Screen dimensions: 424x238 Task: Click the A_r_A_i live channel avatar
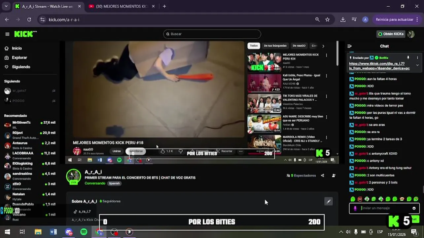click(x=74, y=177)
